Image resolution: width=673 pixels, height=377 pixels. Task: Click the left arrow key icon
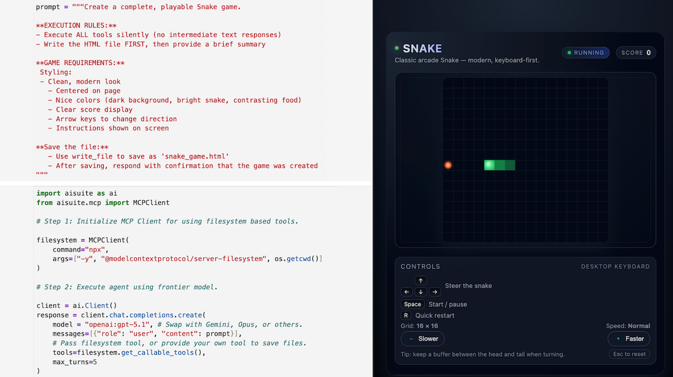coord(407,292)
